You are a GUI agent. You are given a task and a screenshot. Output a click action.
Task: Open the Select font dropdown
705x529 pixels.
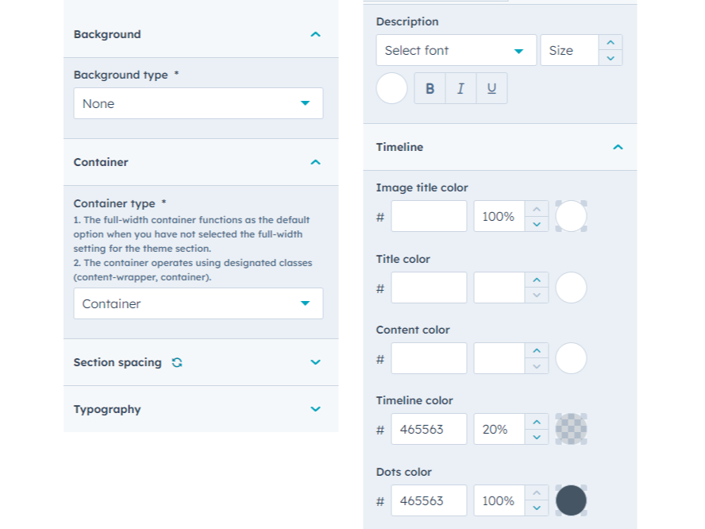(x=456, y=50)
